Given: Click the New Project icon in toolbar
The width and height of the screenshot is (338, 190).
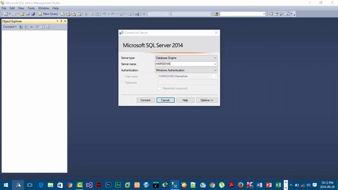Looking at the screenshot, I should pyautogui.click(x=6, y=14).
